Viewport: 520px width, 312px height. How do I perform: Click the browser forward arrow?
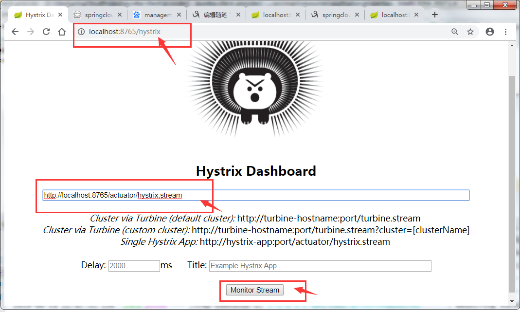(31, 32)
